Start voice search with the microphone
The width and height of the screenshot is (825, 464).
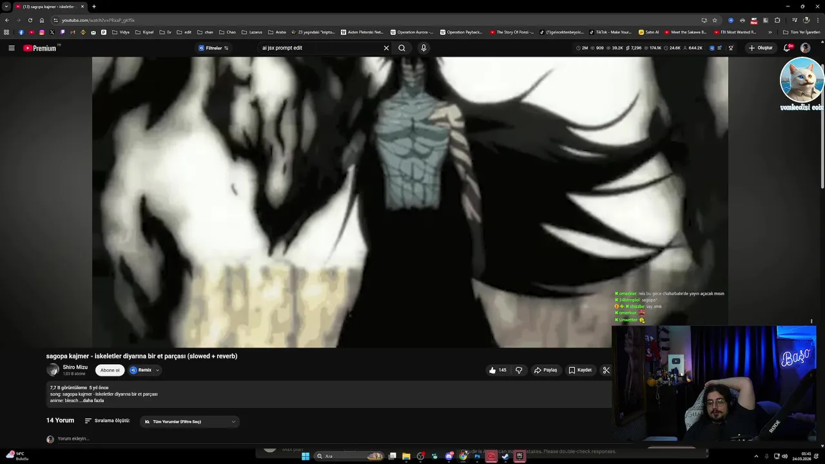pyautogui.click(x=423, y=48)
